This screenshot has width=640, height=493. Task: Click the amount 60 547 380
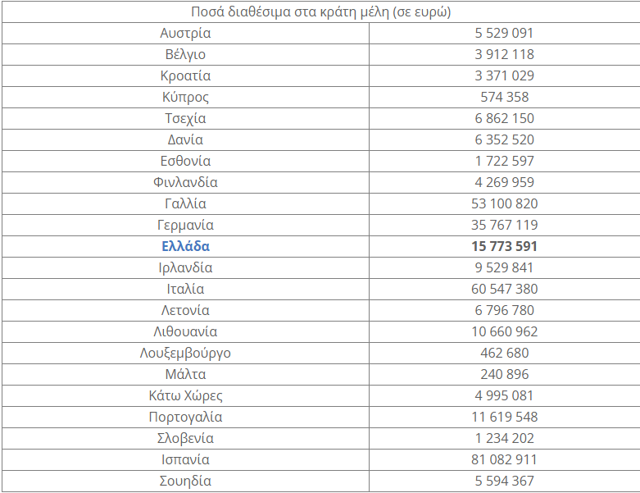click(x=504, y=290)
